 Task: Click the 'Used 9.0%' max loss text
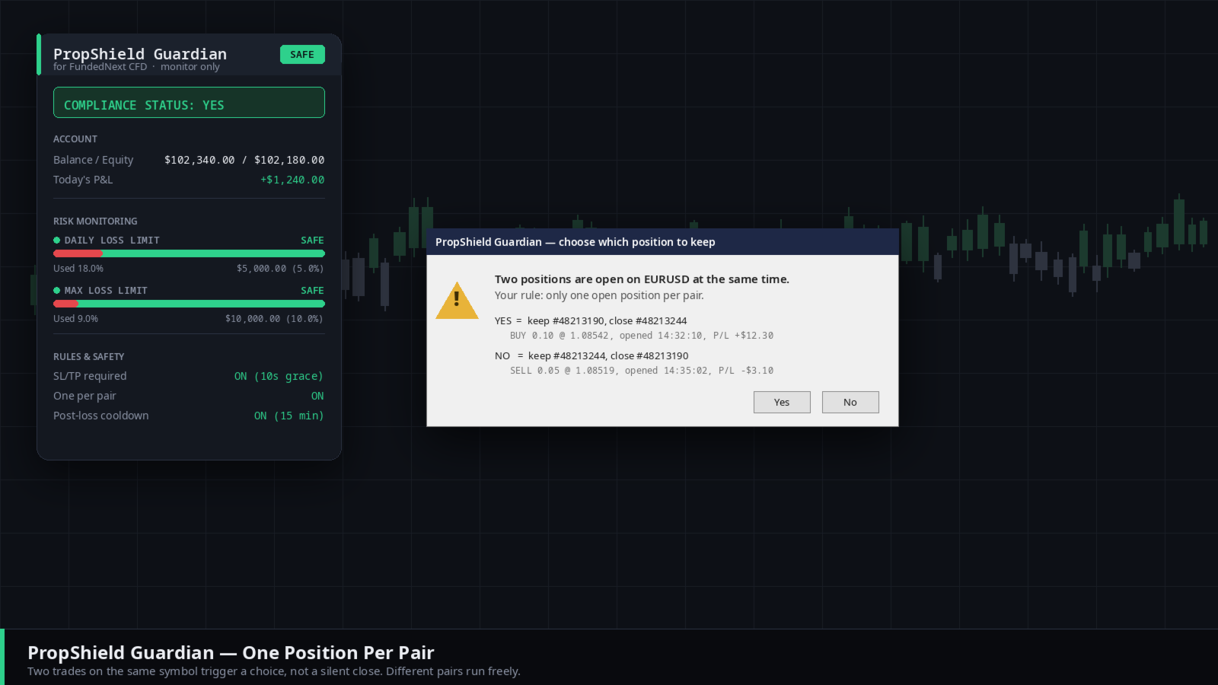coord(75,319)
